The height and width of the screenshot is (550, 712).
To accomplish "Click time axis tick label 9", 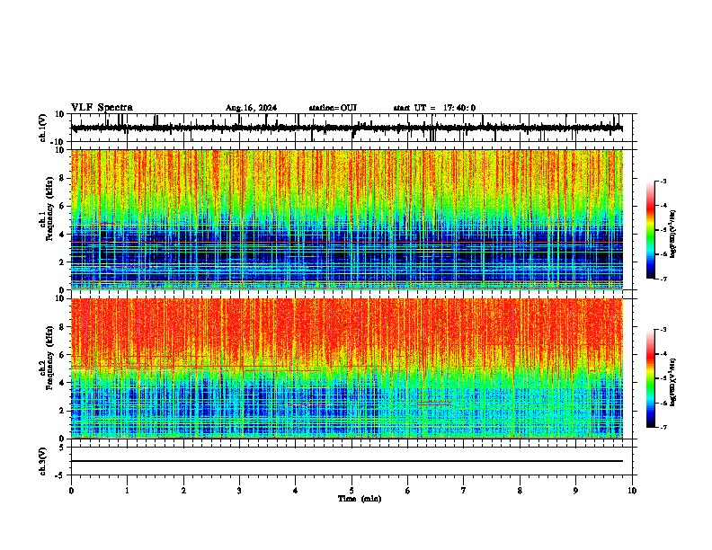I will click(x=575, y=491).
